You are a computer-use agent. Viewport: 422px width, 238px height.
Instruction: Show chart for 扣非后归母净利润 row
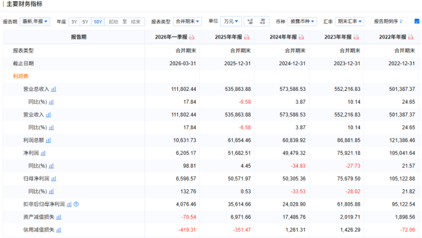tap(69, 204)
